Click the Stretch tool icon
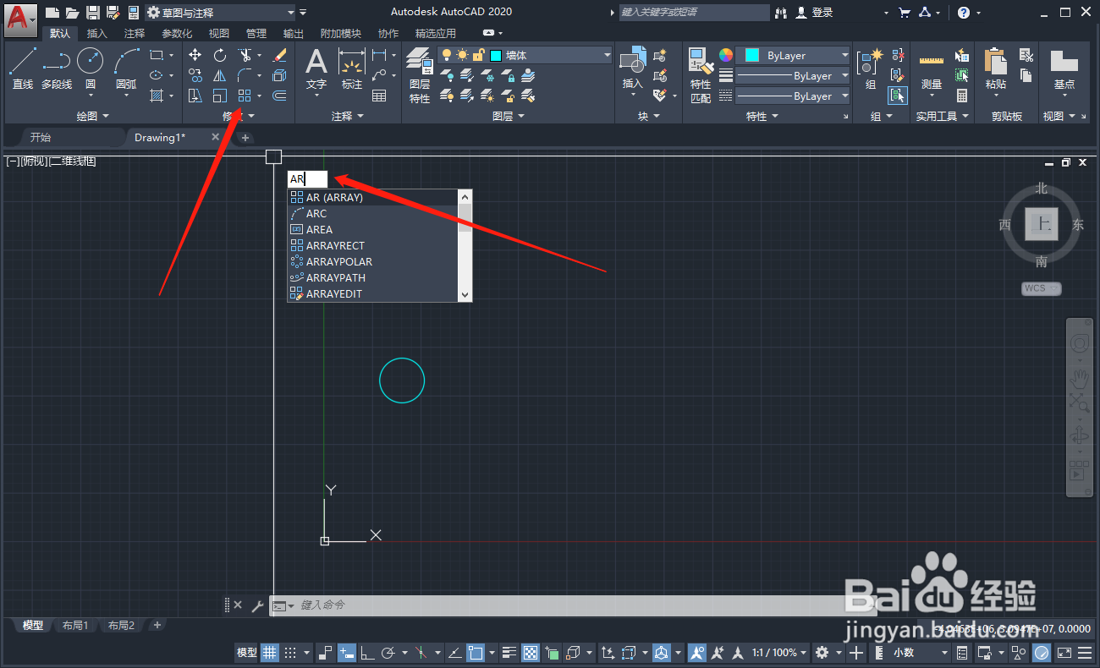Screen dimensions: 1100x668 [195, 96]
